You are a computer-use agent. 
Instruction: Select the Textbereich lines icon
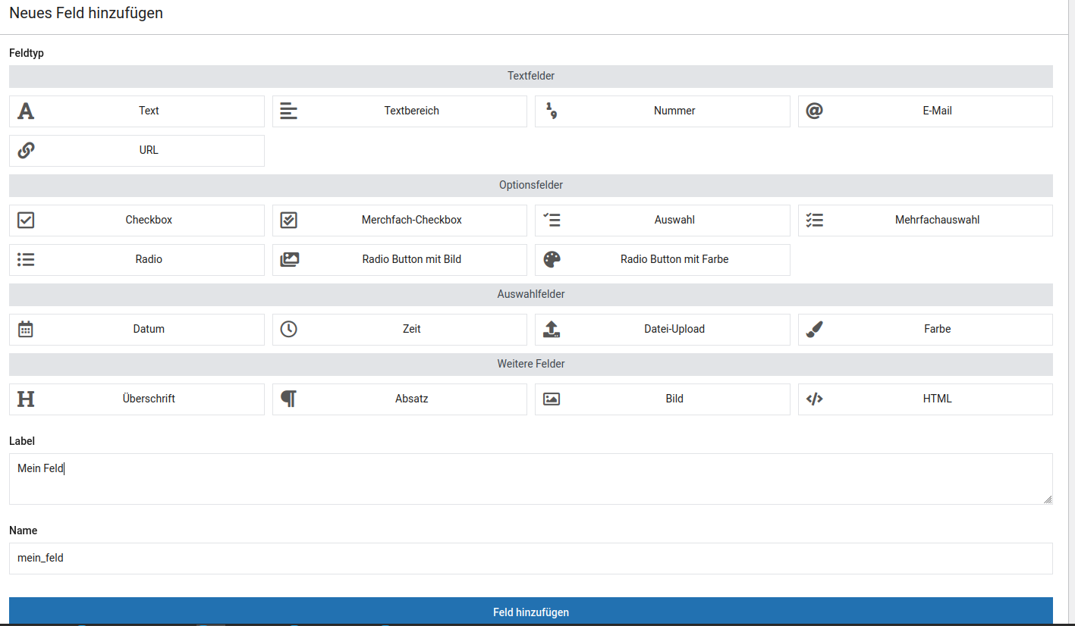tap(288, 111)
